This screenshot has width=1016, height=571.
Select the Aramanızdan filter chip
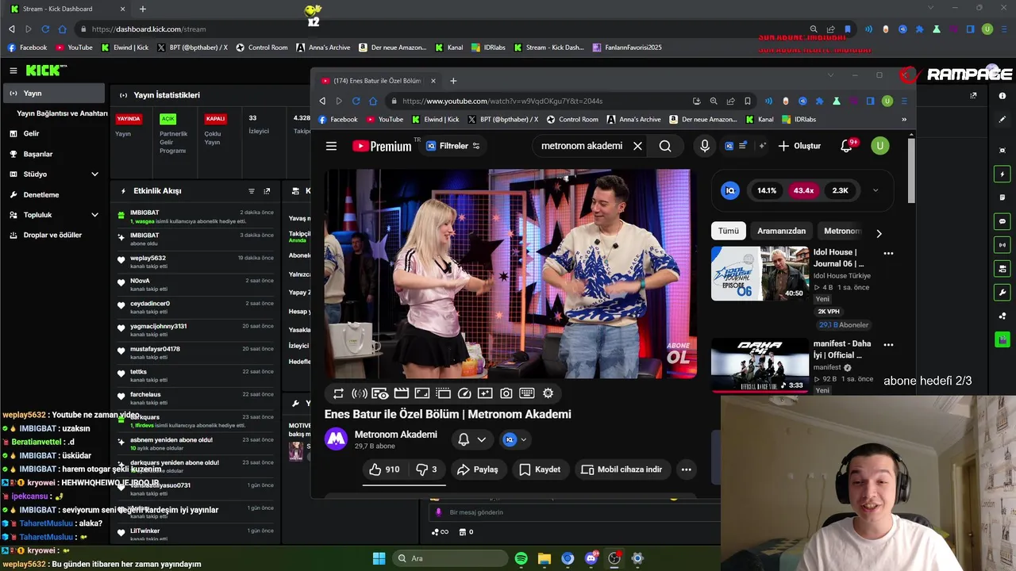(x=781, y=231)
